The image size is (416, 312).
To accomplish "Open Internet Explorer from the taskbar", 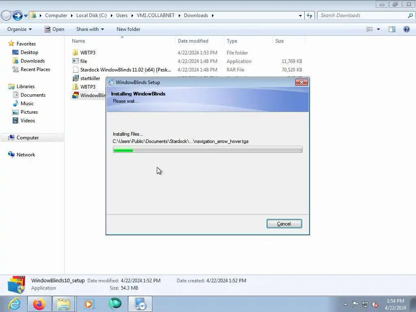I will (14, 304).
